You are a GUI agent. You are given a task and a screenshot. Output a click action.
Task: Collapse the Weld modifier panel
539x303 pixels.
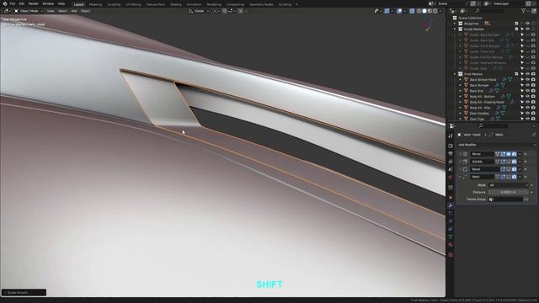[460, 177]
